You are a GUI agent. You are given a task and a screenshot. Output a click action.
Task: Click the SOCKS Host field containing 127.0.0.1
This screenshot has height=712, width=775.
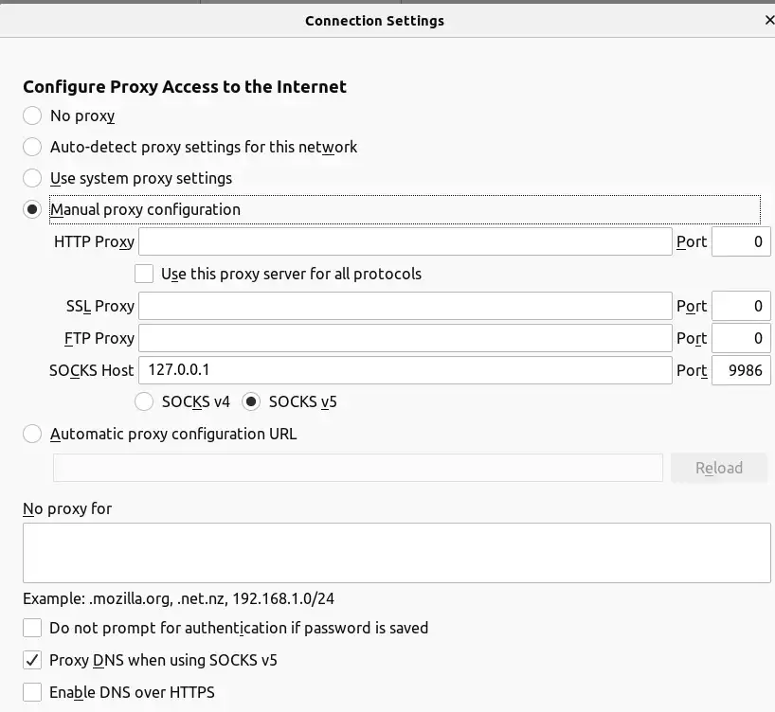tap(406, 370)
